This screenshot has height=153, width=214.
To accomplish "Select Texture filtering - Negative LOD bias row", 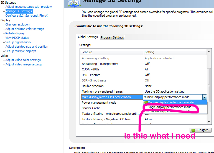I will point(143,119).
